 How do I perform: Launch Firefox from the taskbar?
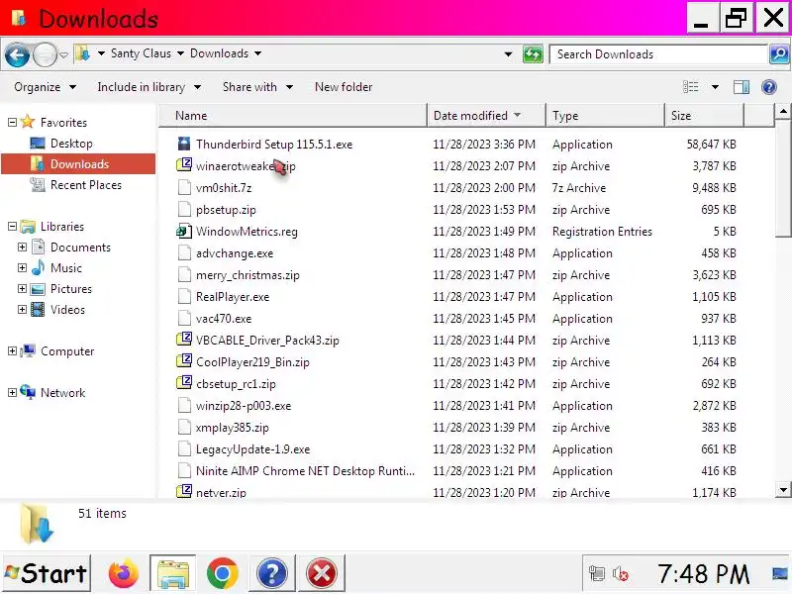123,573
